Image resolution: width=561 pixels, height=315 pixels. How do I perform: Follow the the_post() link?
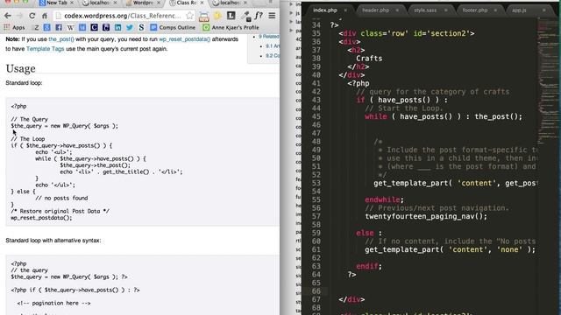pyautogui.click(x=61, y=39)
